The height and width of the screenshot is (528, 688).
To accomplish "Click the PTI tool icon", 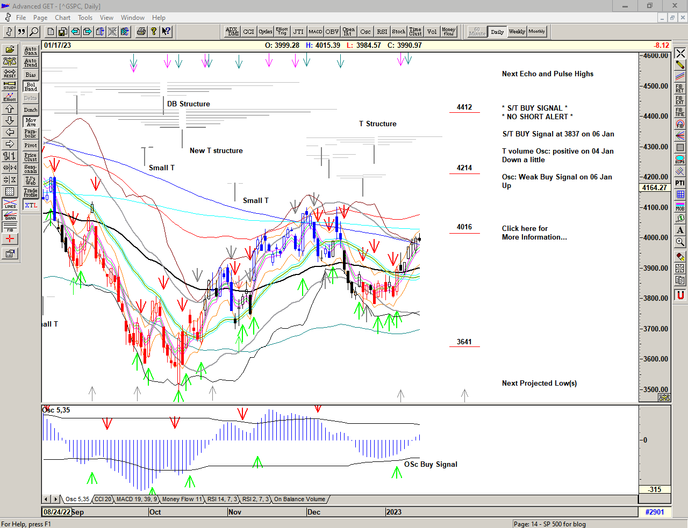I will tap(680, 183).
